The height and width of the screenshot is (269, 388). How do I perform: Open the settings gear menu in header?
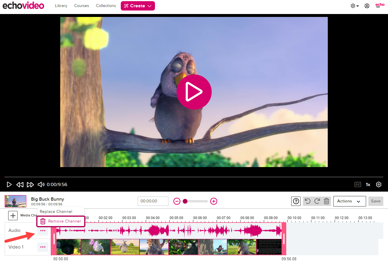click(x=354, y=6)
